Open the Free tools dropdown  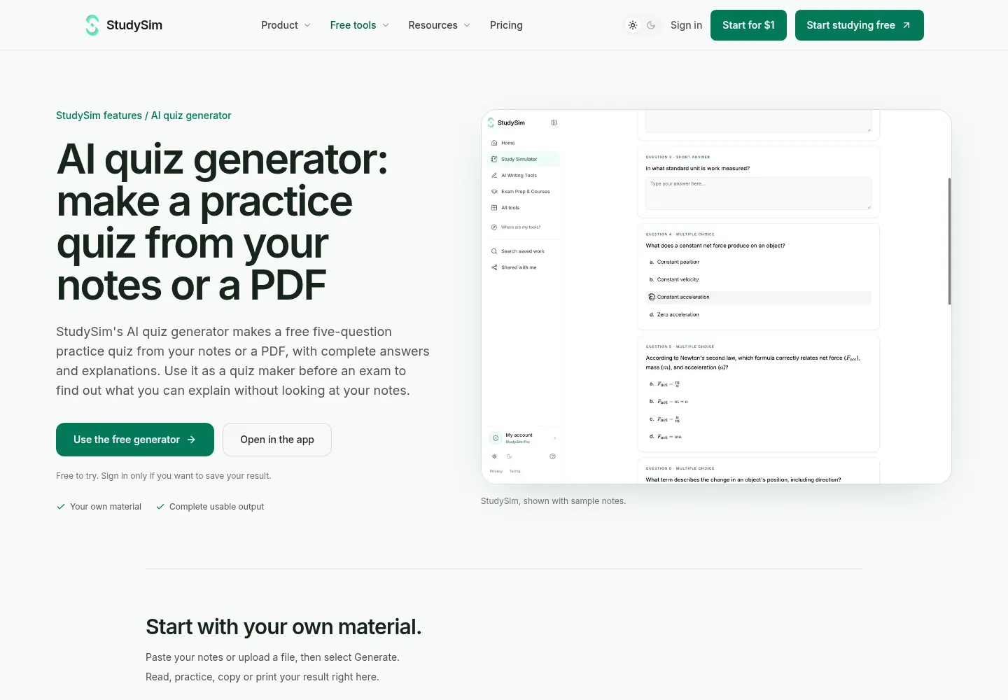point(360,25)
